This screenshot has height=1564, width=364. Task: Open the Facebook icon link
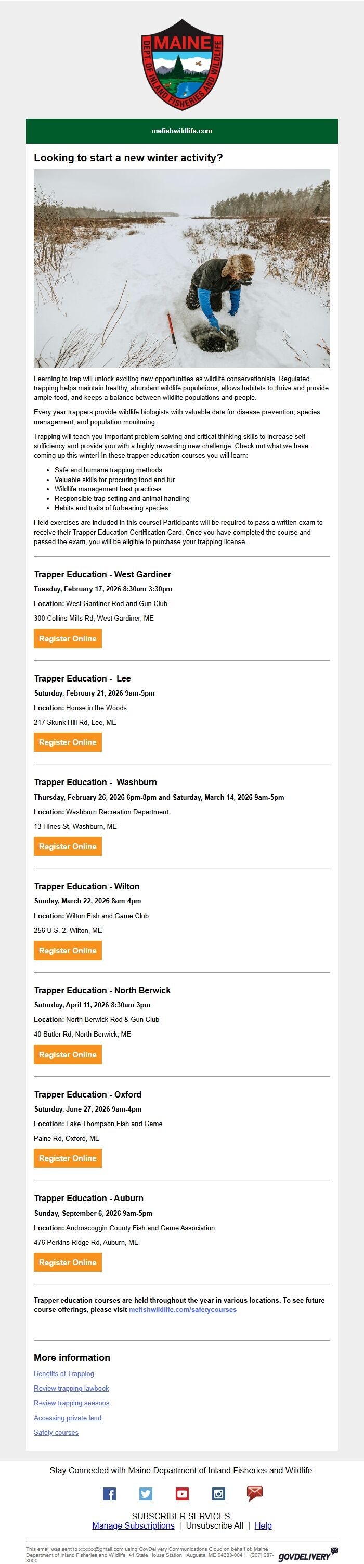click(109, 1494)
